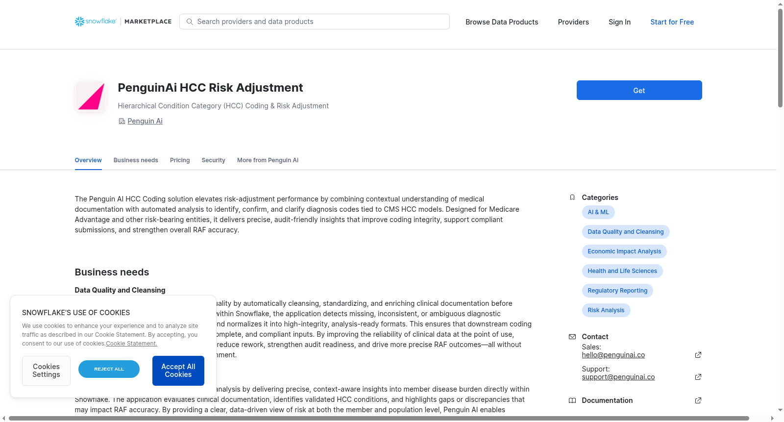Viewport: 784px width, 422px height.
Task: Select Data Quality and Cleansing category tag
Action: pyautogui.click(x=626, y=232)
